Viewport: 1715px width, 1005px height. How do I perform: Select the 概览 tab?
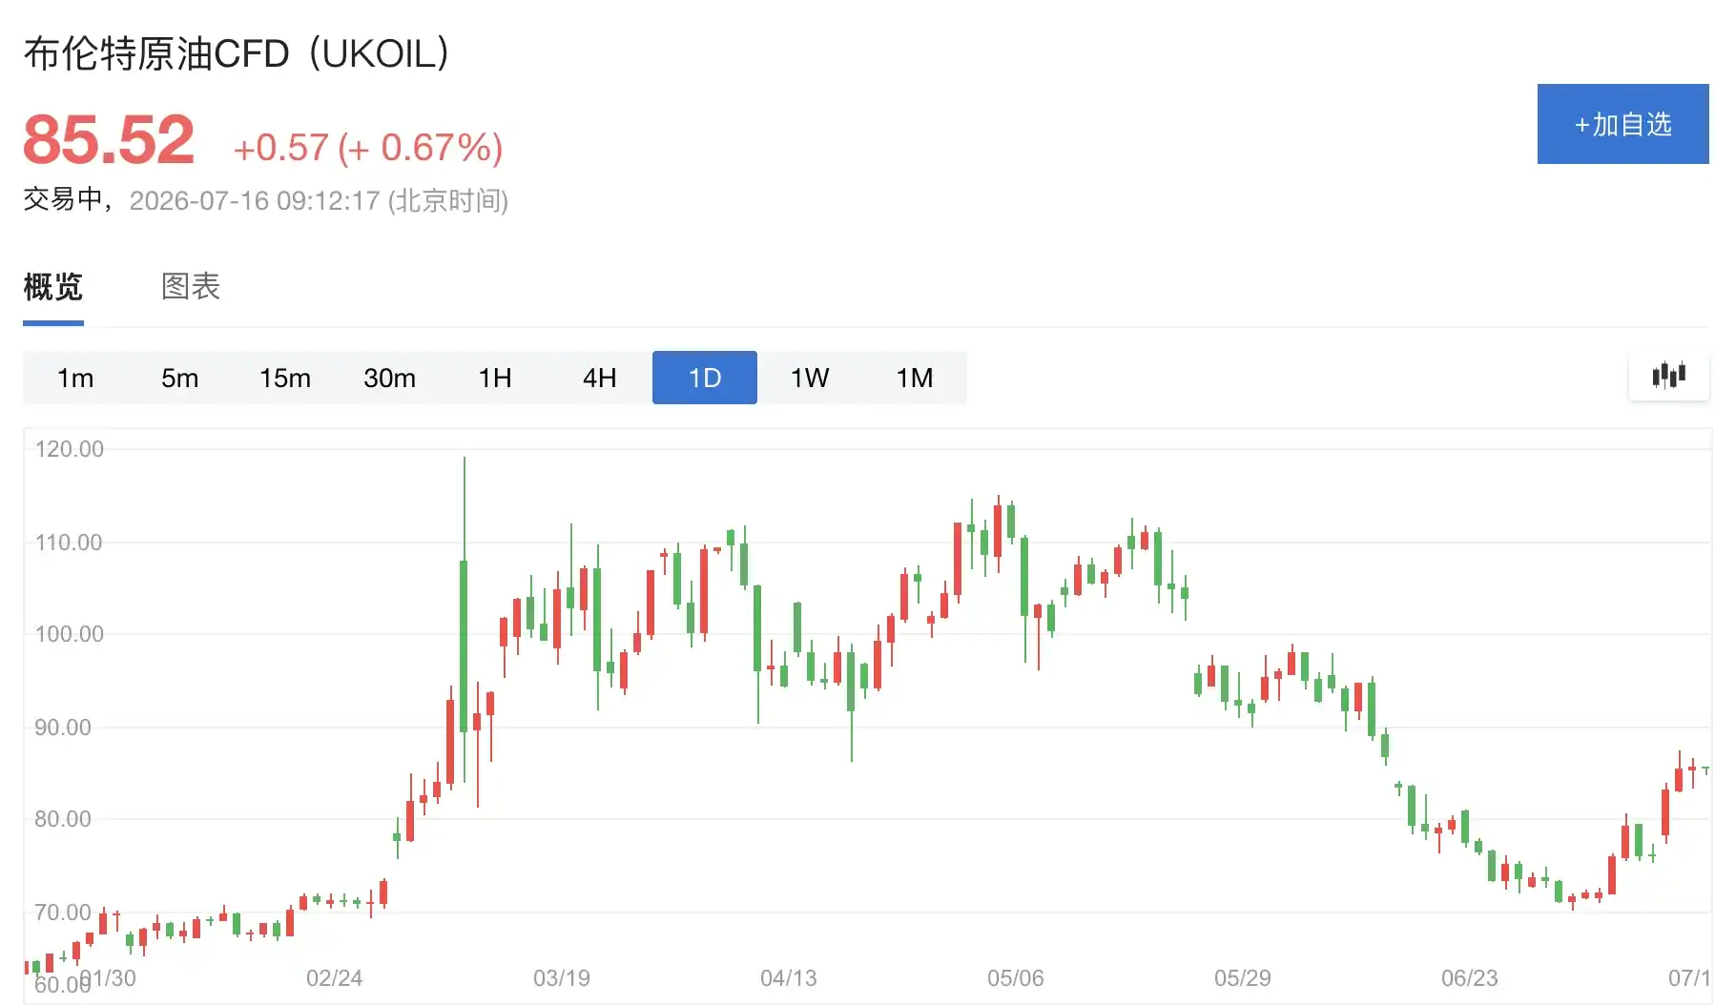tap(53, 286)
